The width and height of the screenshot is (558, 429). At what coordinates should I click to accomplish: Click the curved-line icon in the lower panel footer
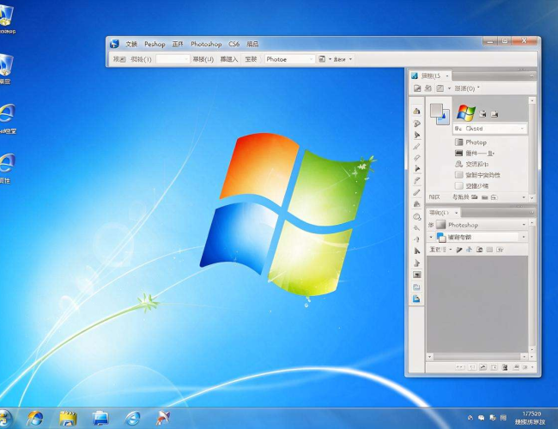pos(483,367)
